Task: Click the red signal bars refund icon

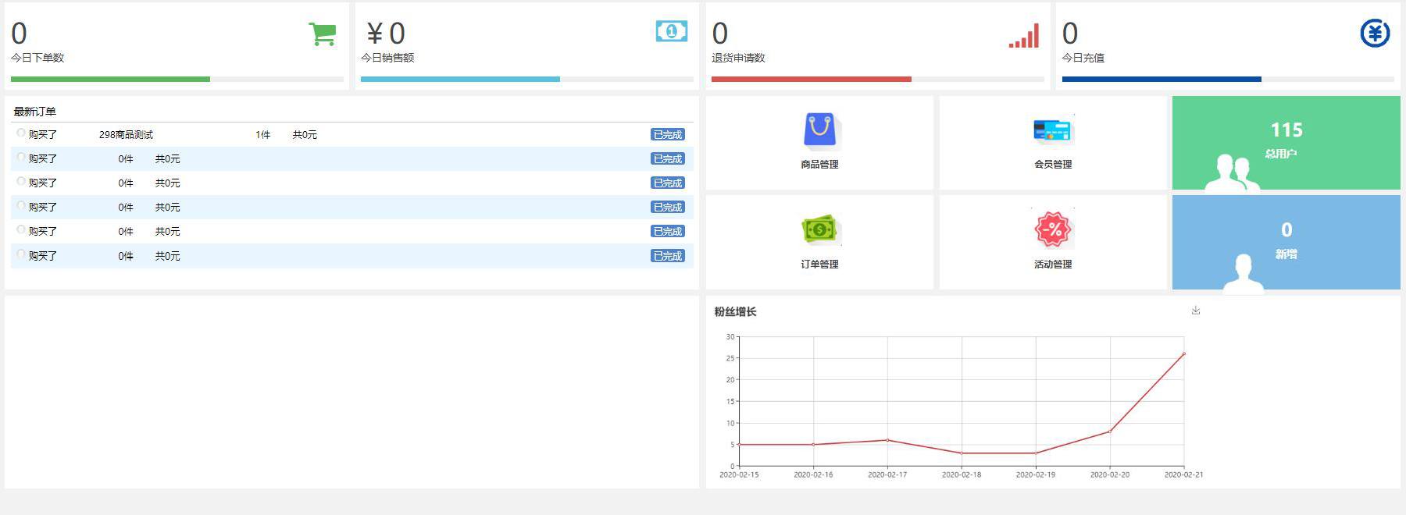Action: (x=1023, y=36)
